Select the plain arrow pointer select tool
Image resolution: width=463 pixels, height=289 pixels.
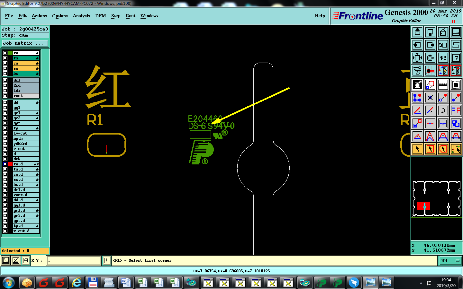[417, 149]
